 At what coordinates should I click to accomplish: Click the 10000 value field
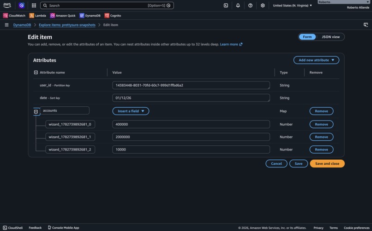(x=191, y=150)
